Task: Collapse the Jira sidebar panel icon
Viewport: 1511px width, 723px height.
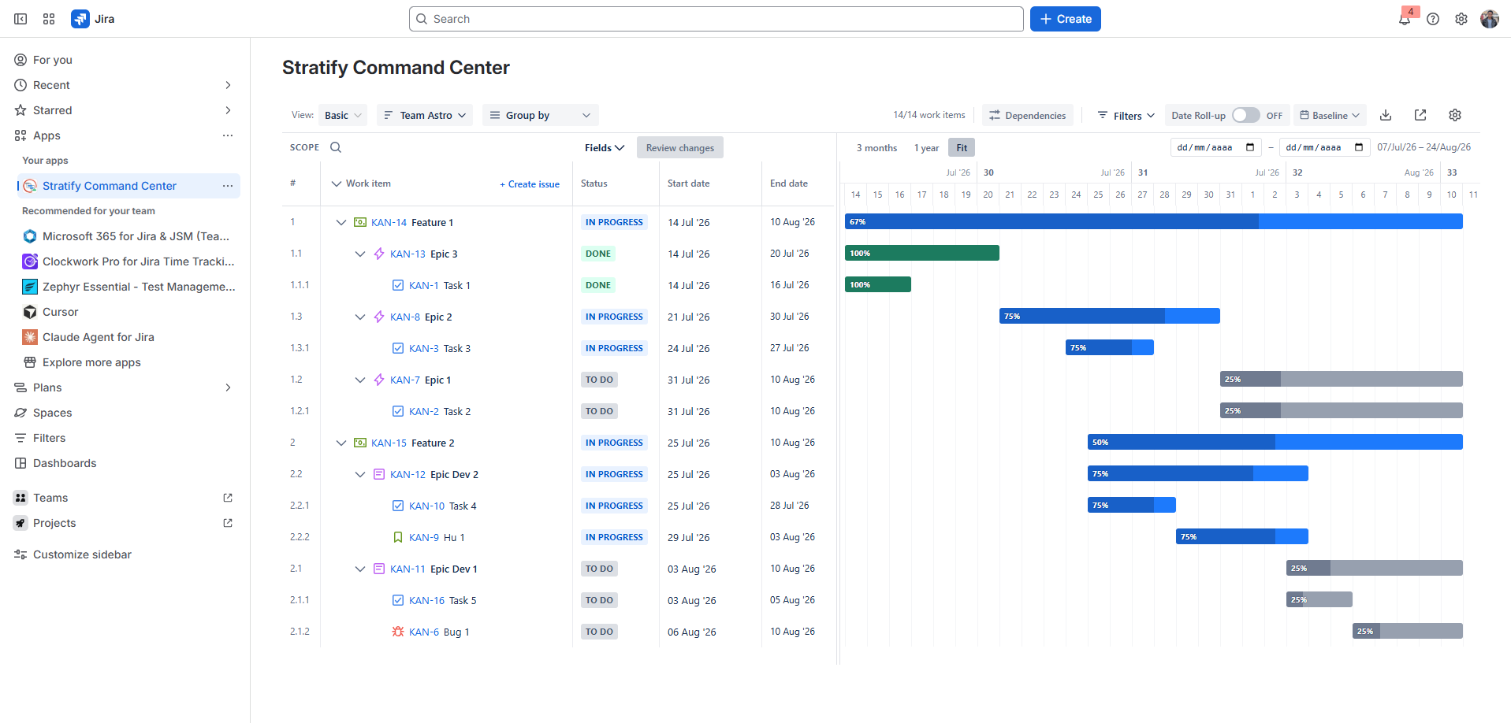Action: click(20, 19)
